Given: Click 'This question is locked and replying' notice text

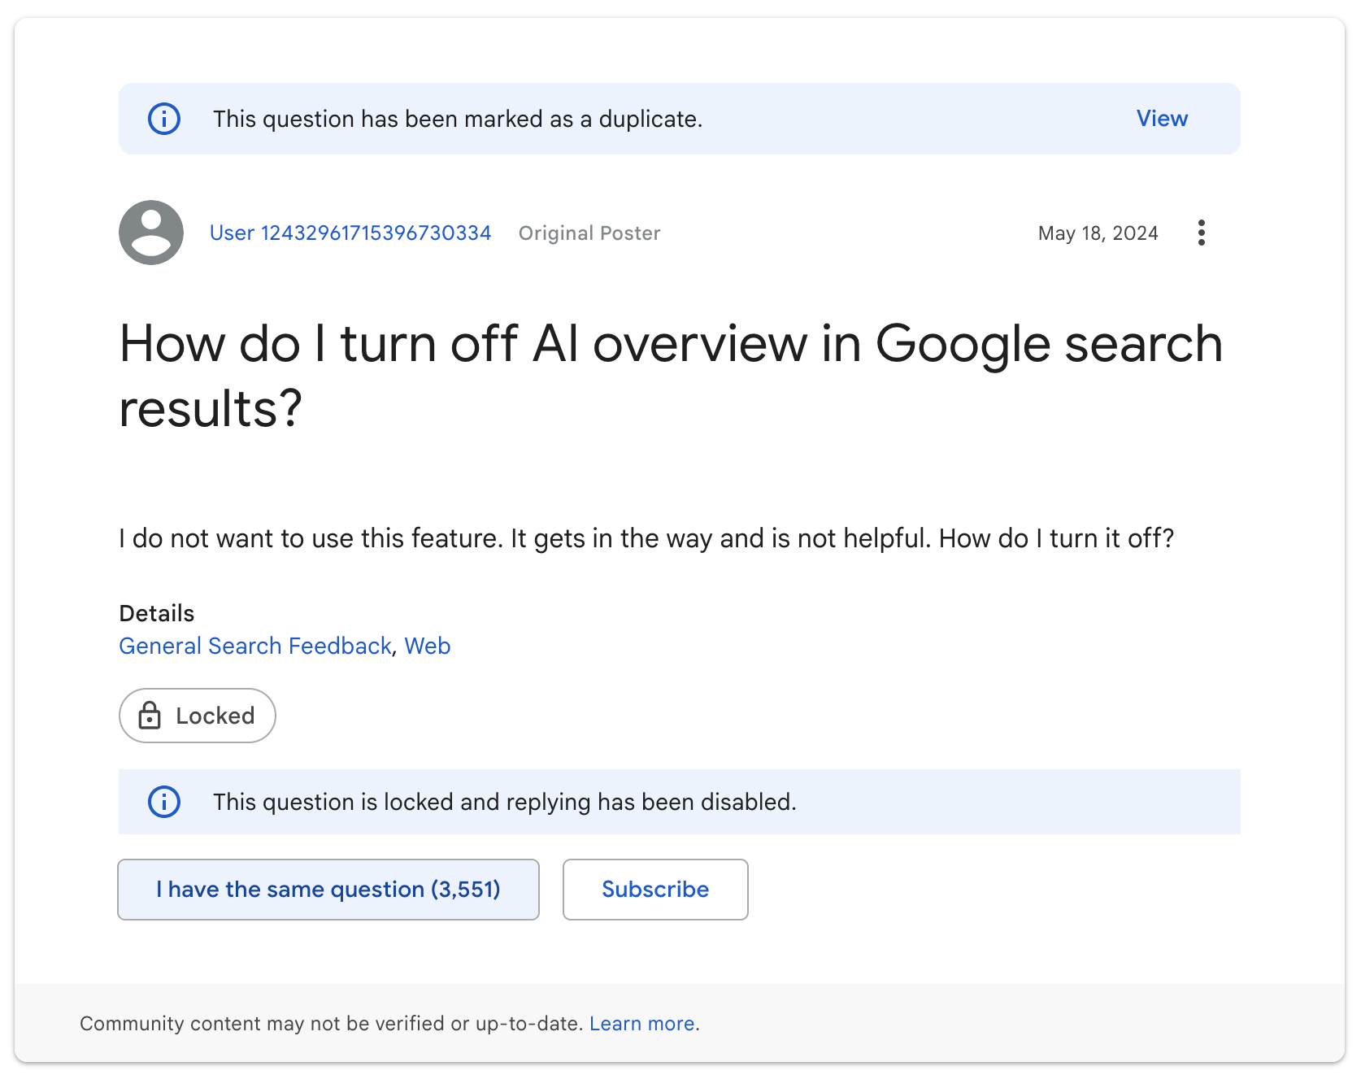Looking at the screenshot, I should pyautogui.click(x=505, y=802).
